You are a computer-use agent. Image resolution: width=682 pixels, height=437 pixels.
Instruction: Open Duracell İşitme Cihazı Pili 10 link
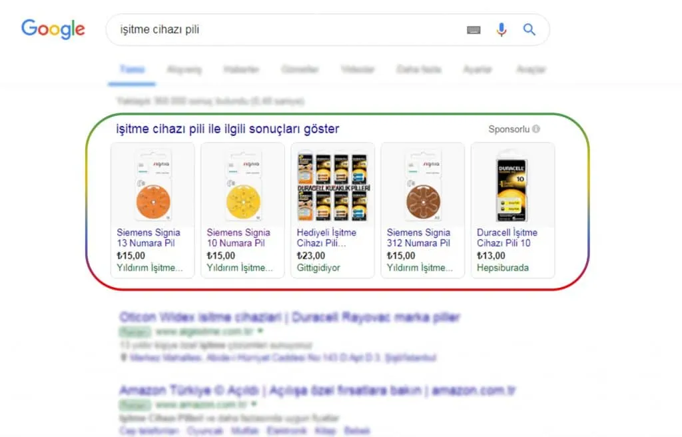(507, 238)
